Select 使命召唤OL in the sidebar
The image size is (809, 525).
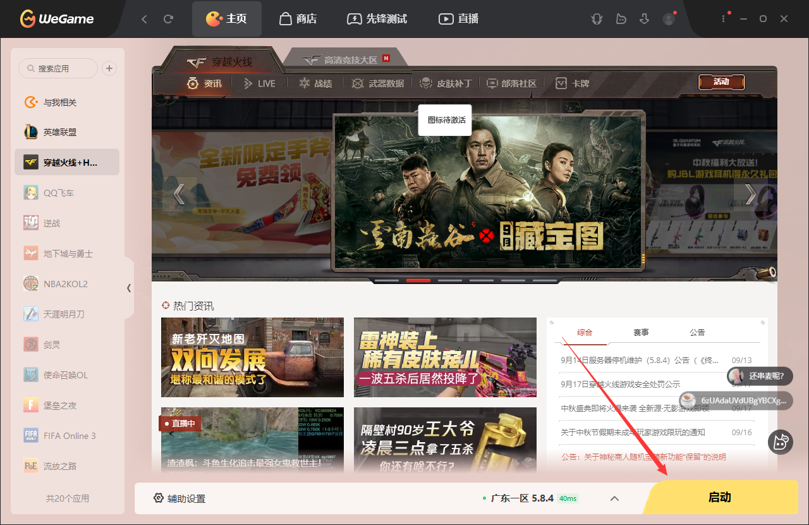(x=67, y=375)
